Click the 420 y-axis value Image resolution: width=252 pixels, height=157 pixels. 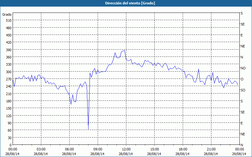(x=9, y=42)
